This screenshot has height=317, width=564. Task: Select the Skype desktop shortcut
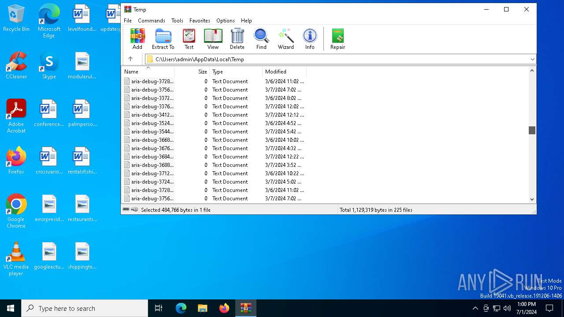(x=49, y=66)
